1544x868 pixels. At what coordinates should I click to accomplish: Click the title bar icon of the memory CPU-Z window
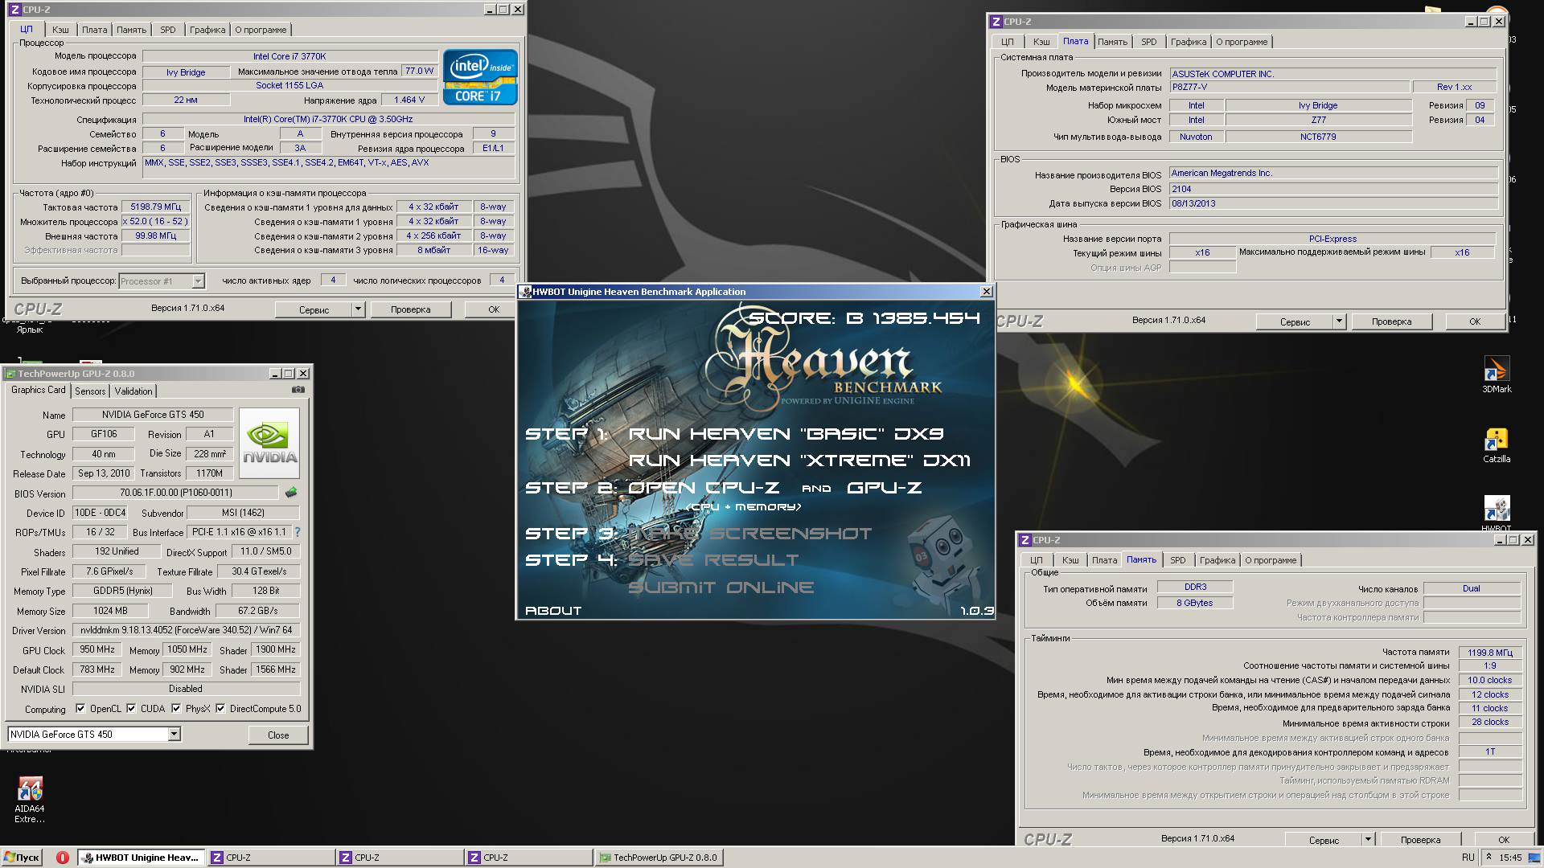pyautogui.click(x=1025, y=540)
